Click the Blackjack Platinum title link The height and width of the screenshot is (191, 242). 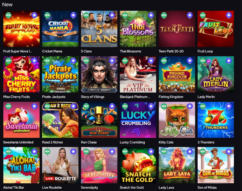(135, 97)
